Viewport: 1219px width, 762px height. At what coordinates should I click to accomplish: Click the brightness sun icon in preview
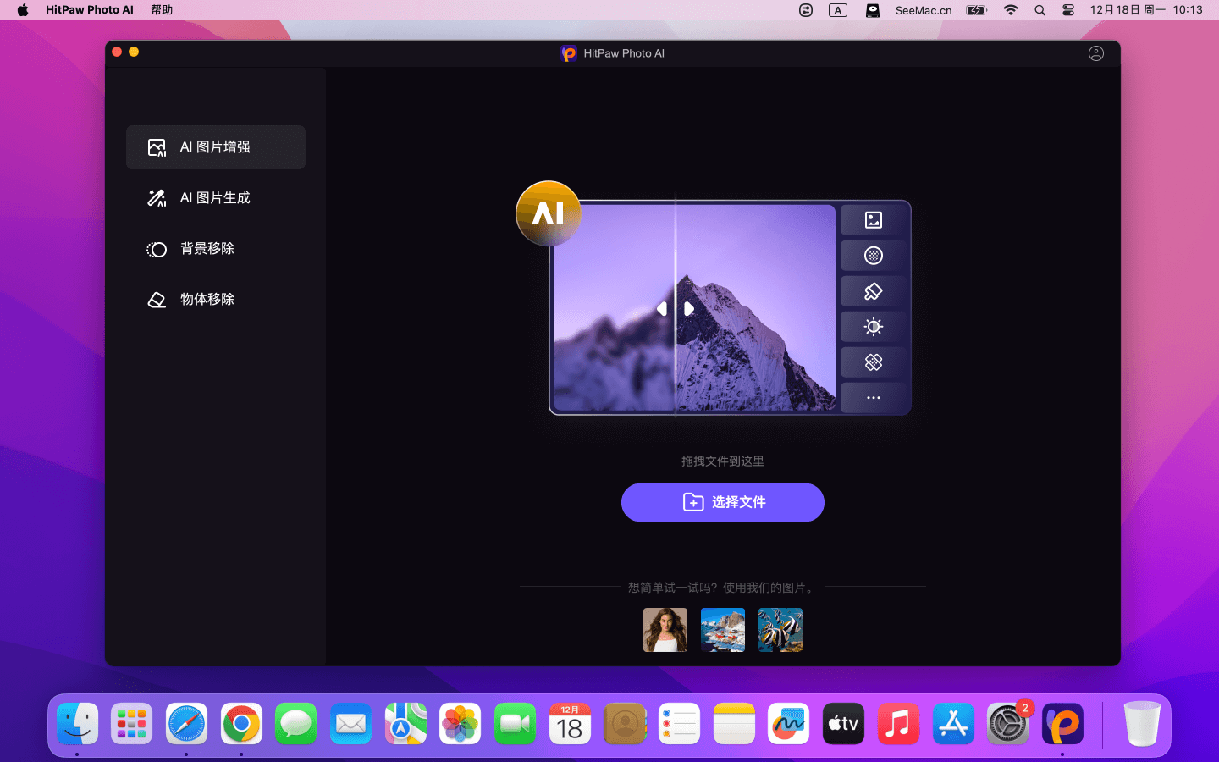click(873, 327)
